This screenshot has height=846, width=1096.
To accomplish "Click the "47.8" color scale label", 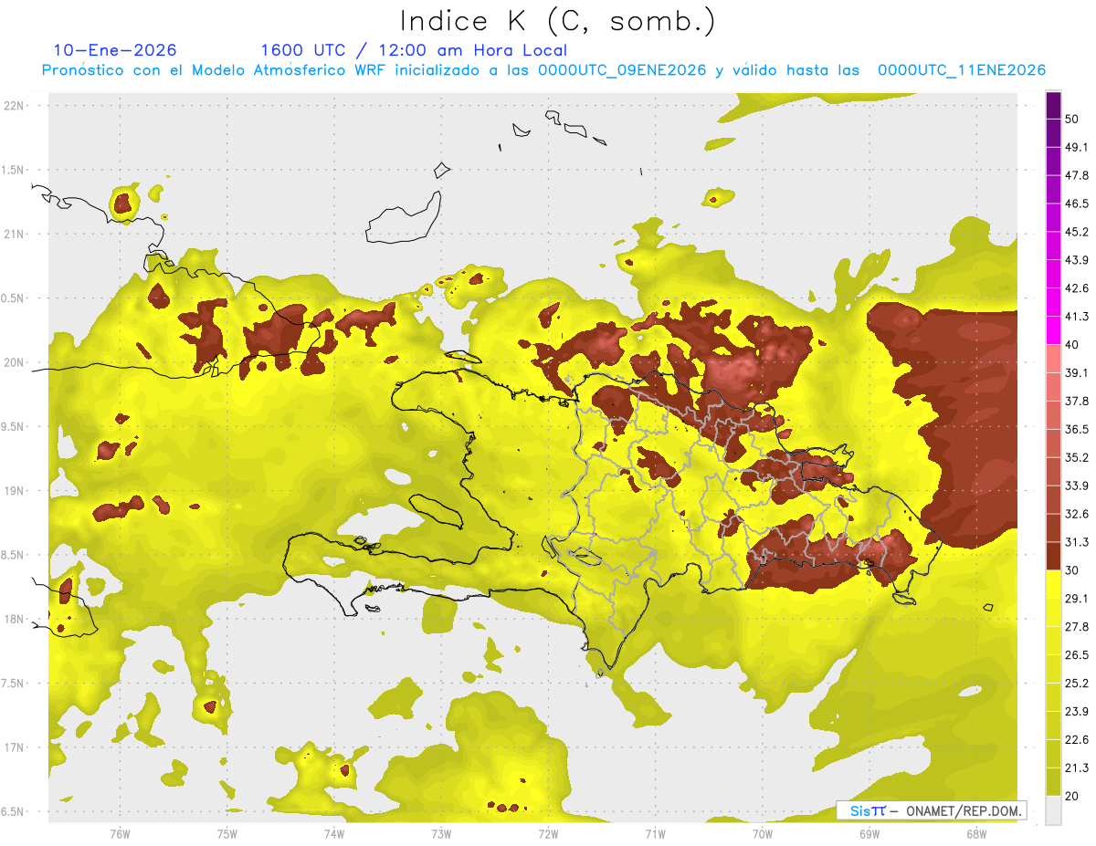I will pos(1077,175).
